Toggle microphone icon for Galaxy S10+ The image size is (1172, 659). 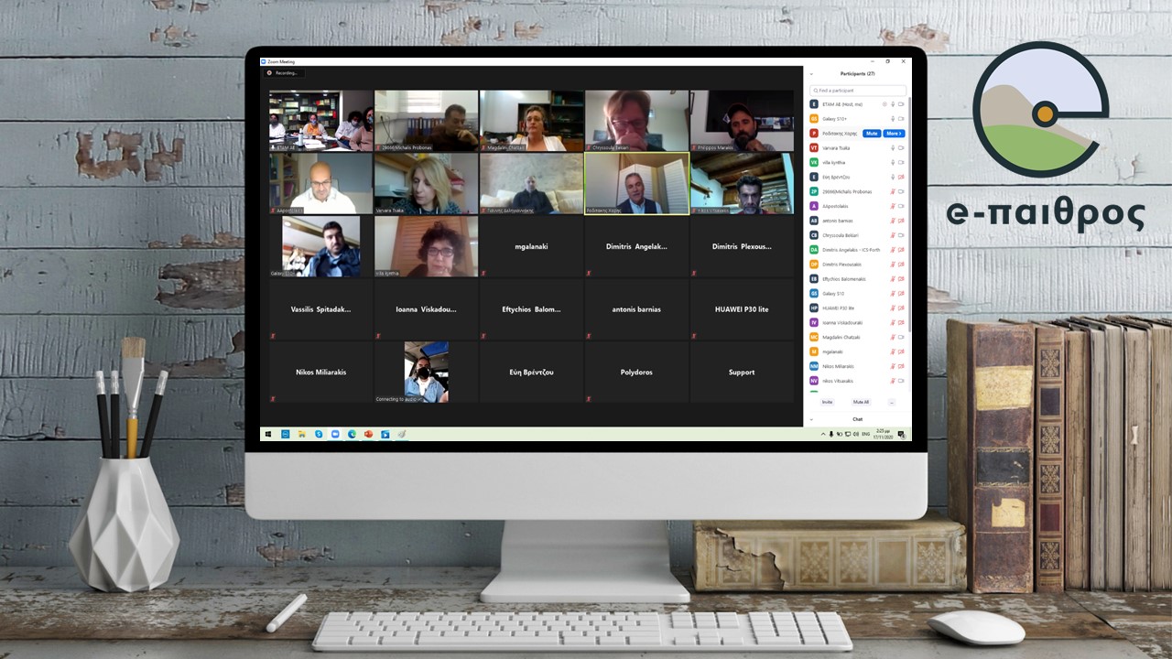(893, 119)
